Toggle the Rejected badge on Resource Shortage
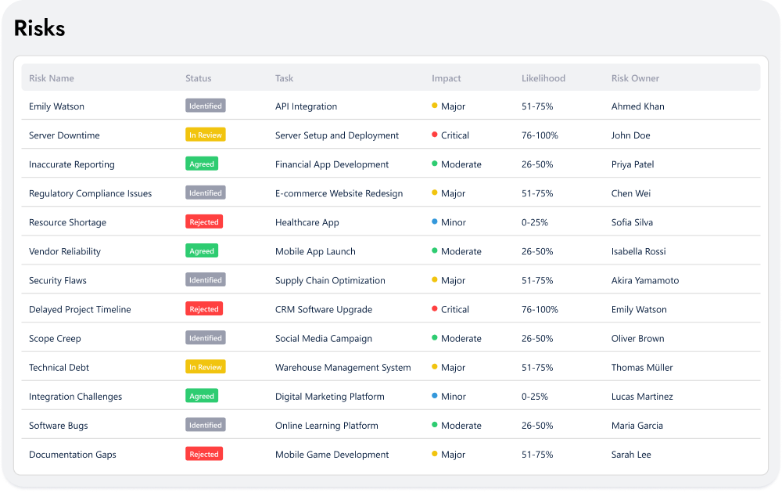 [204, 221]
